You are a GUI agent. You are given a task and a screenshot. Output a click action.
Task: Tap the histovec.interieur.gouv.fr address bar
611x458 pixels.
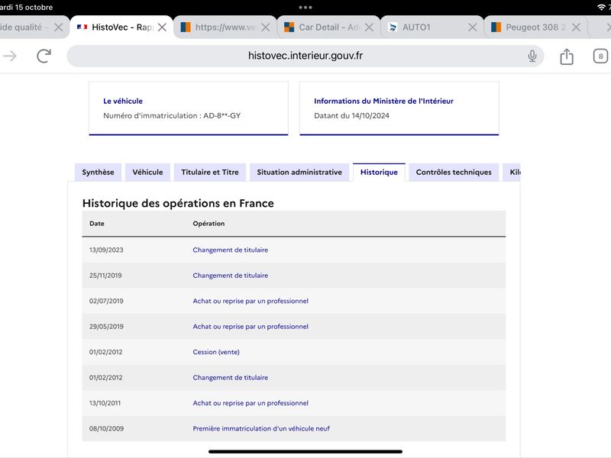tap(305, 56)
